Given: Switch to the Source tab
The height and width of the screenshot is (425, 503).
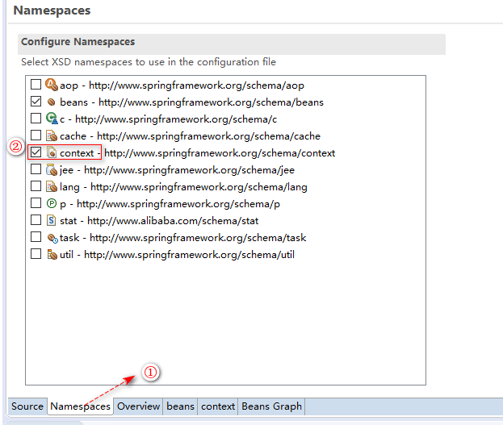Looking at the screenshot, I should pyautogui.click(x=27, y=406).
